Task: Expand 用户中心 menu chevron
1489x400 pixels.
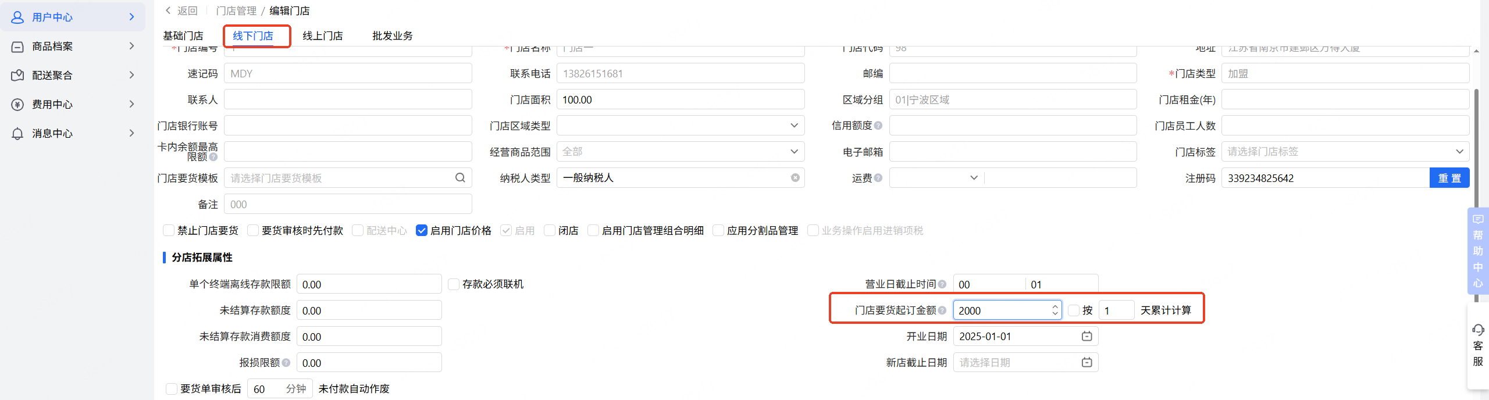Action: pyautogui.click(x=131, y=17)
